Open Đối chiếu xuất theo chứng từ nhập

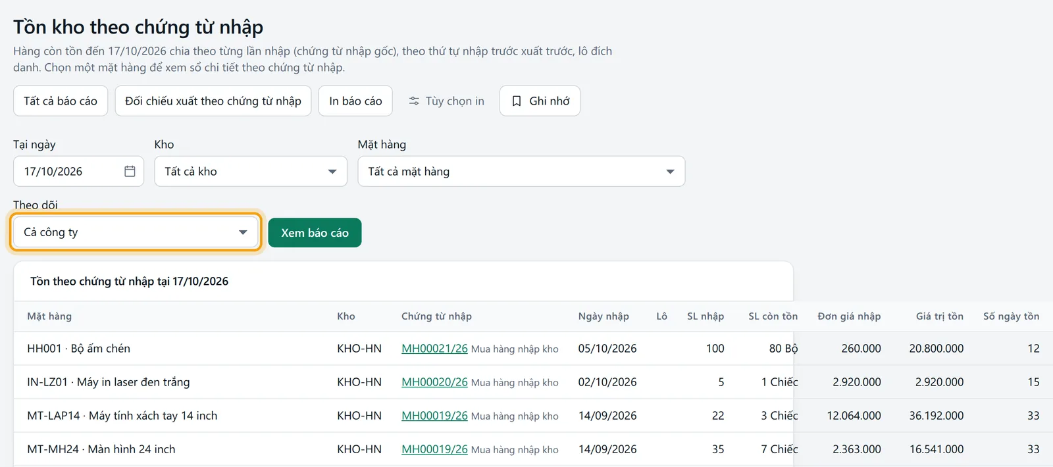[213, 101]
